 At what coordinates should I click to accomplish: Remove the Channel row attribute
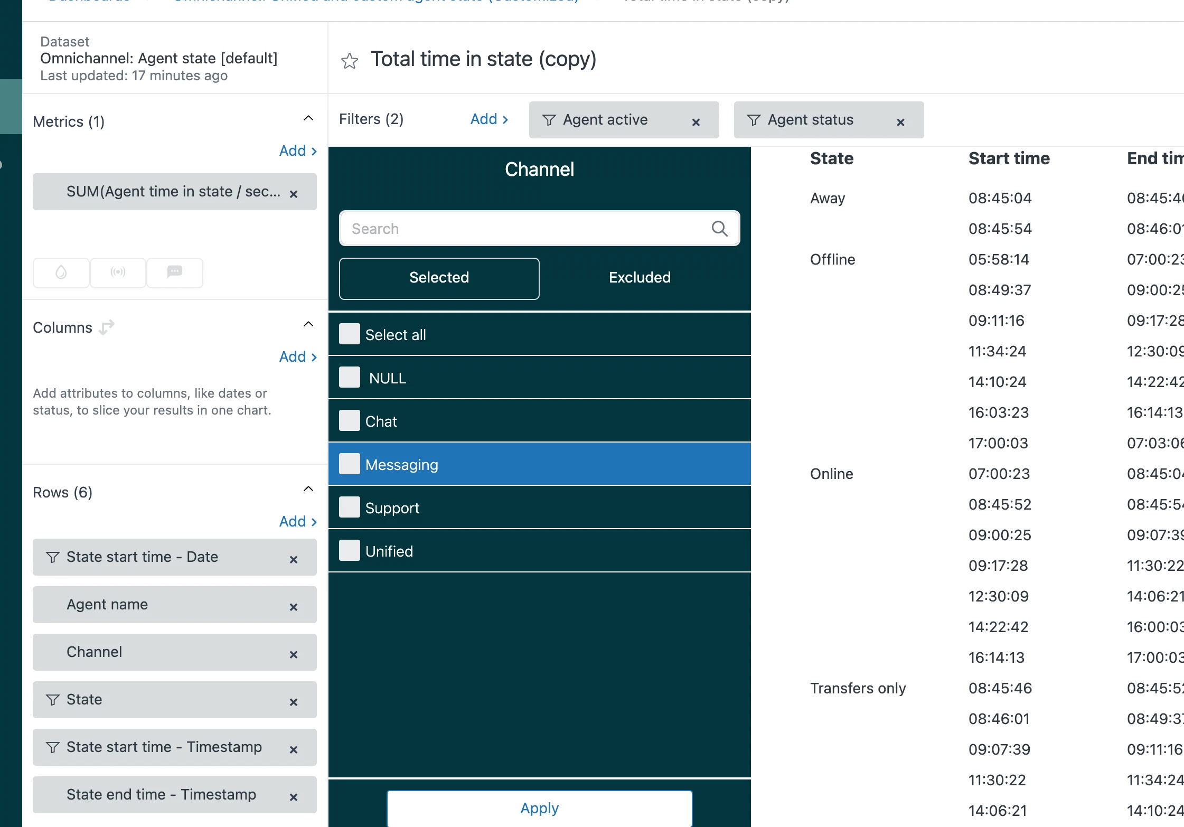pyautogui.click(x=294, y=655)
